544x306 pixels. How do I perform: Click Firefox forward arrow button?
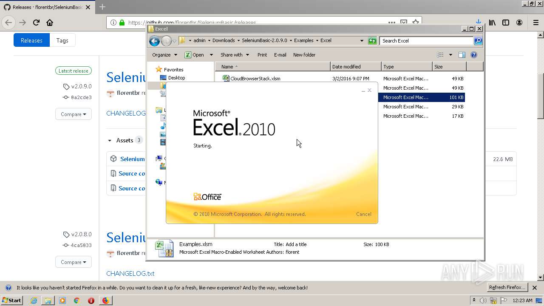pyautogui.click(x=23, y=23)
